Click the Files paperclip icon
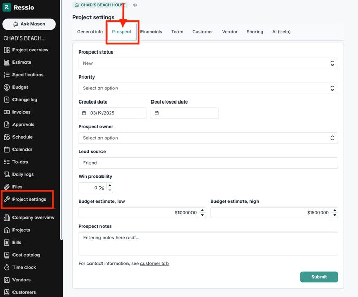The image size is (358, 297). tap(7, 187)
